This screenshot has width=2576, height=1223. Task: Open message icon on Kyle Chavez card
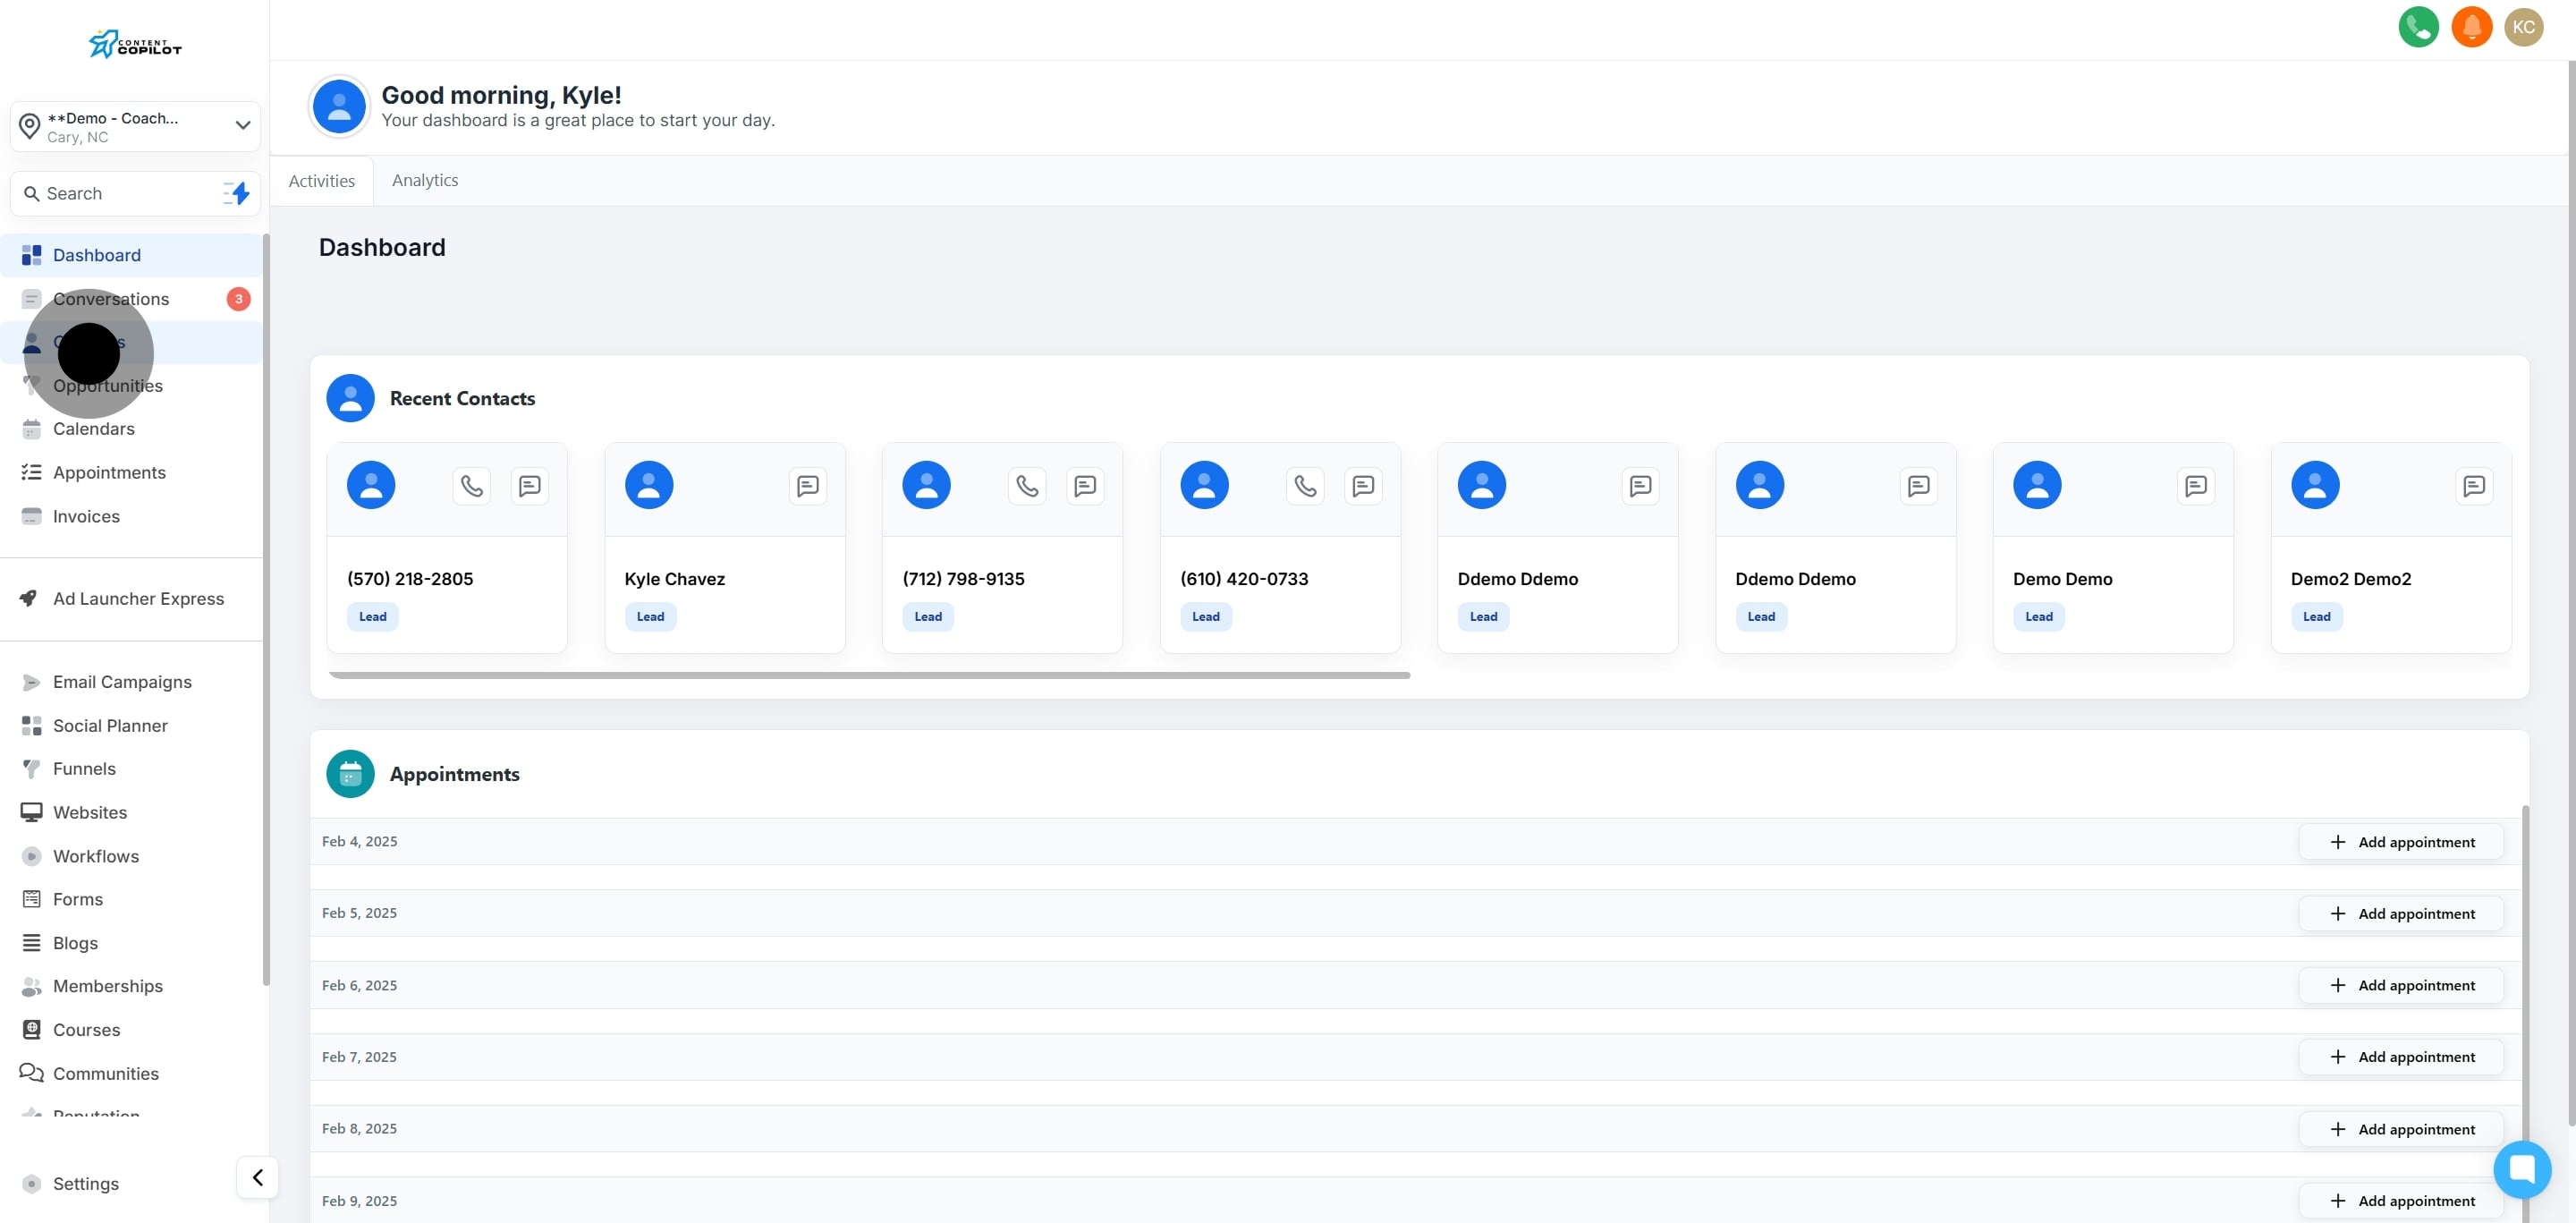807,486
